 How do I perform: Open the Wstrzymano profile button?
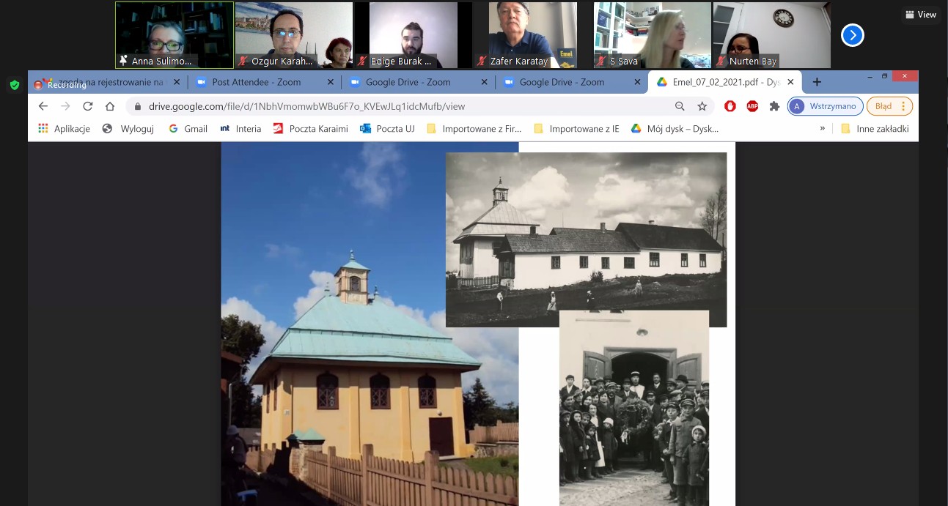(x=825, y=106)
